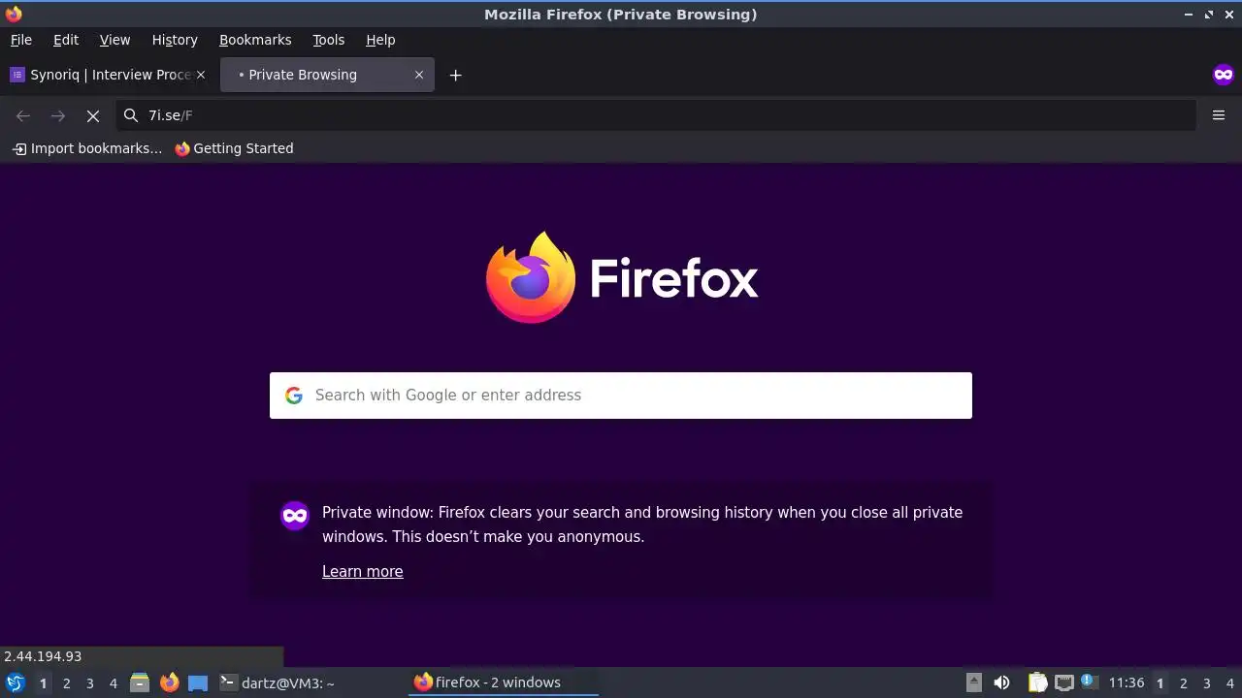Switch to workspace 4 in right pager
Screen dimensions: 1242x698
click(x=1229, y=683)
